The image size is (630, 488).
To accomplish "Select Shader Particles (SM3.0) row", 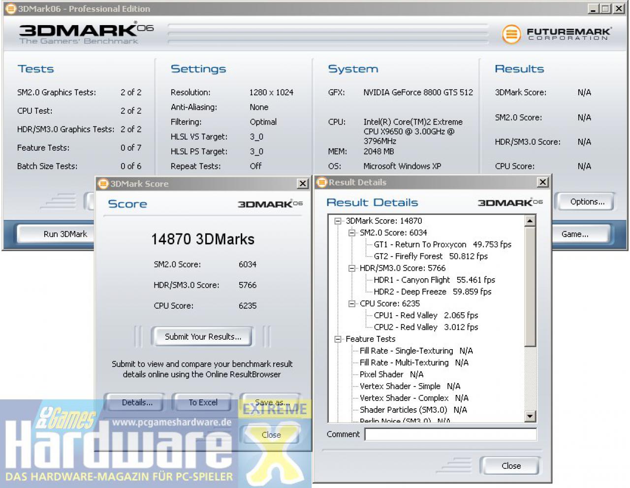I will tap(413, 410).
